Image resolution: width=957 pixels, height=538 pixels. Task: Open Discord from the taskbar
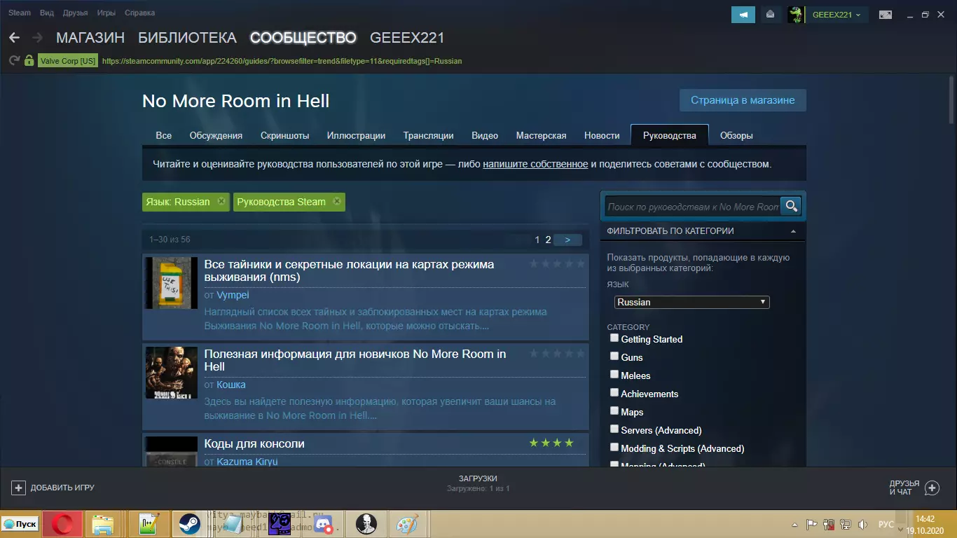tap(323, 524)
